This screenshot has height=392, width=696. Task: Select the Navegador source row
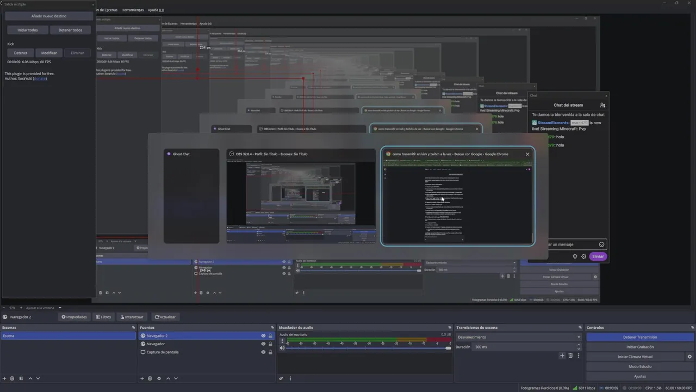pos(206,344)
